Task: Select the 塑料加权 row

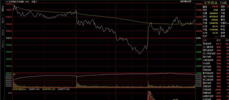Action: (x=216, y=83)
